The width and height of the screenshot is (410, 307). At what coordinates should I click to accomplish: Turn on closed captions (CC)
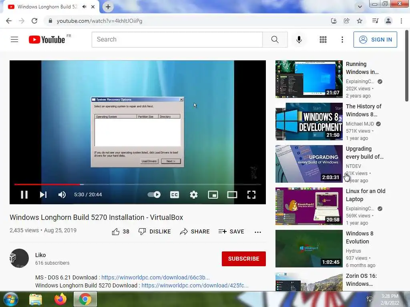coord(175,195)
